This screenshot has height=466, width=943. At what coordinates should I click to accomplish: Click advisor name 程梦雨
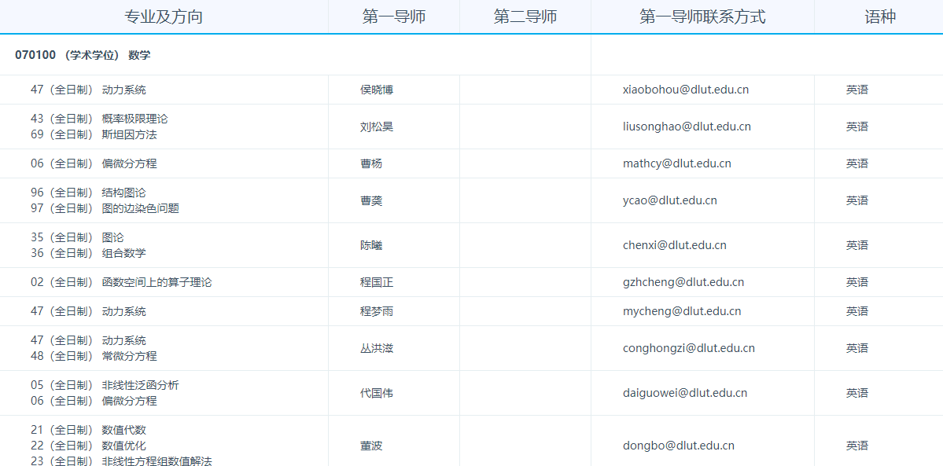(x=377, y=311)
